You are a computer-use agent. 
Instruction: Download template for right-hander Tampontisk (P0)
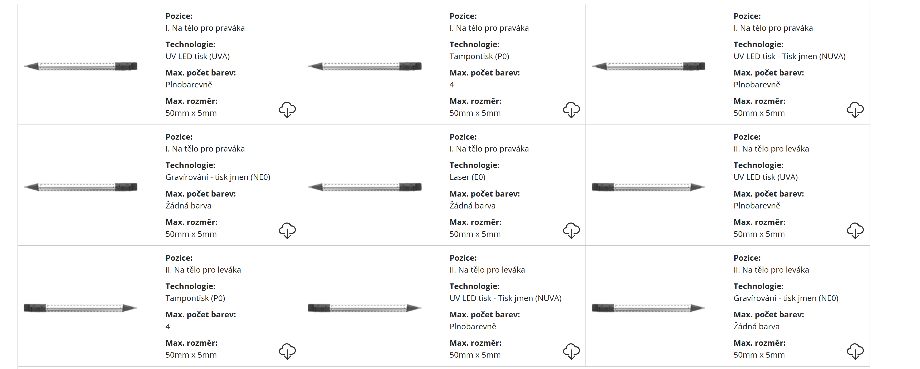pyautogui.click(x=571, y=109)
